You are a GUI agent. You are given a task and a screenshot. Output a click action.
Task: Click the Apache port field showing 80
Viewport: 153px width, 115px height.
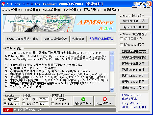pyautogui.click(x=17, y=99)
